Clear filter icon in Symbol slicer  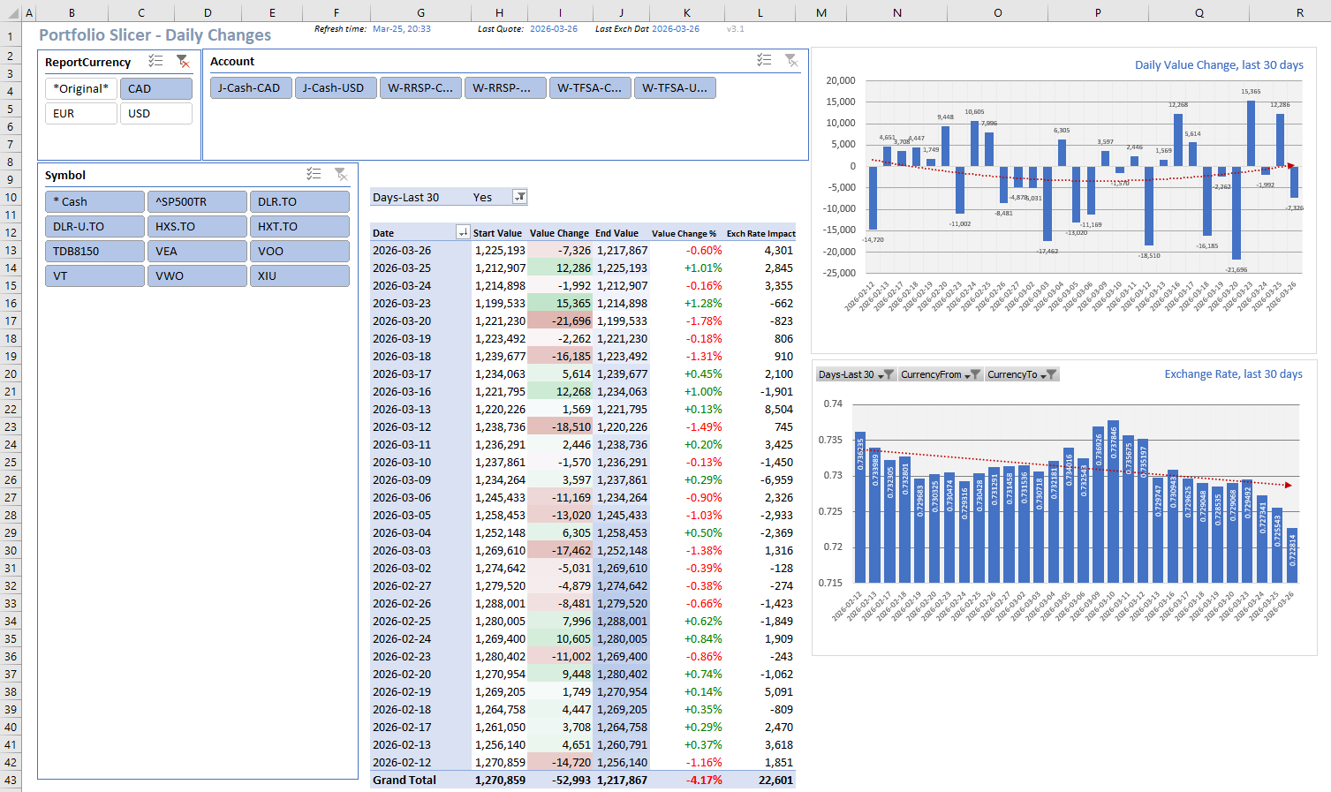[x=341, y=174]
